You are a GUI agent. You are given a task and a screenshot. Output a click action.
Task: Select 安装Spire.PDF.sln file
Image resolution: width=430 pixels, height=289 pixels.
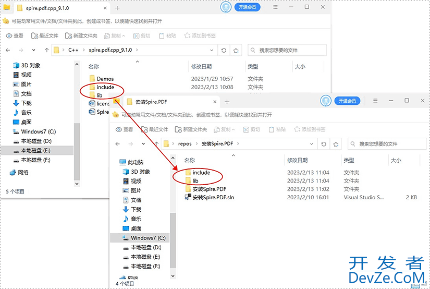point(210,197)
